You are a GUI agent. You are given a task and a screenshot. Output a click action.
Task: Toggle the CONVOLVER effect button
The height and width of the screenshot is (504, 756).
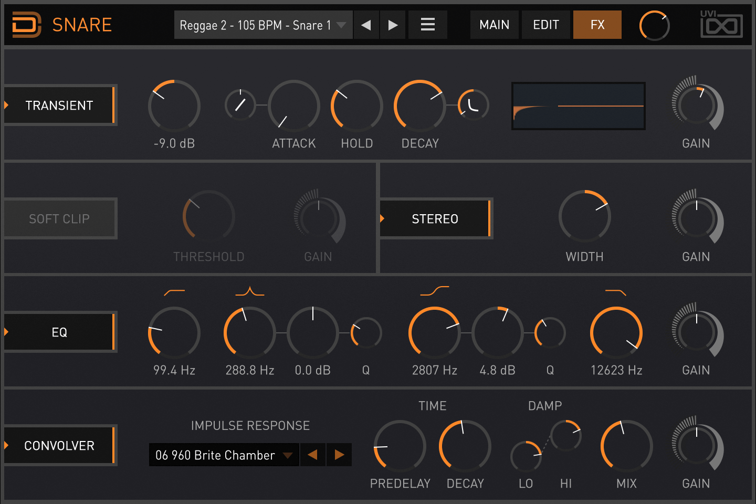pos(60,446)
